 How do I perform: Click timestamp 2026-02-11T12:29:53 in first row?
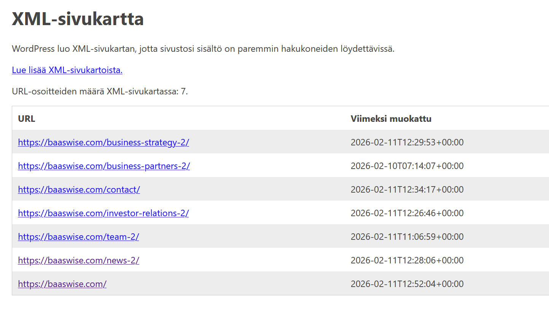click(407, 142)
